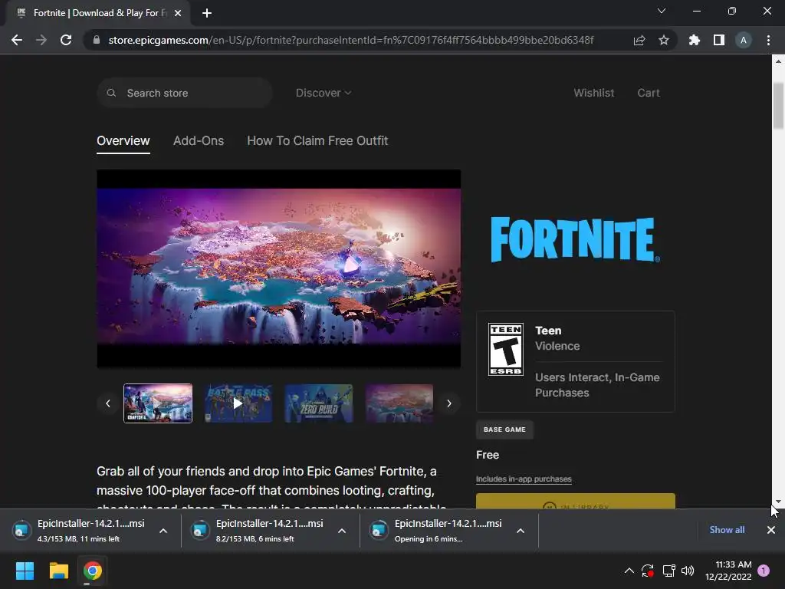Screen dimensions: 785x589
Task: Click the ESRB Teen rating badge
Action: click(506, 349)
